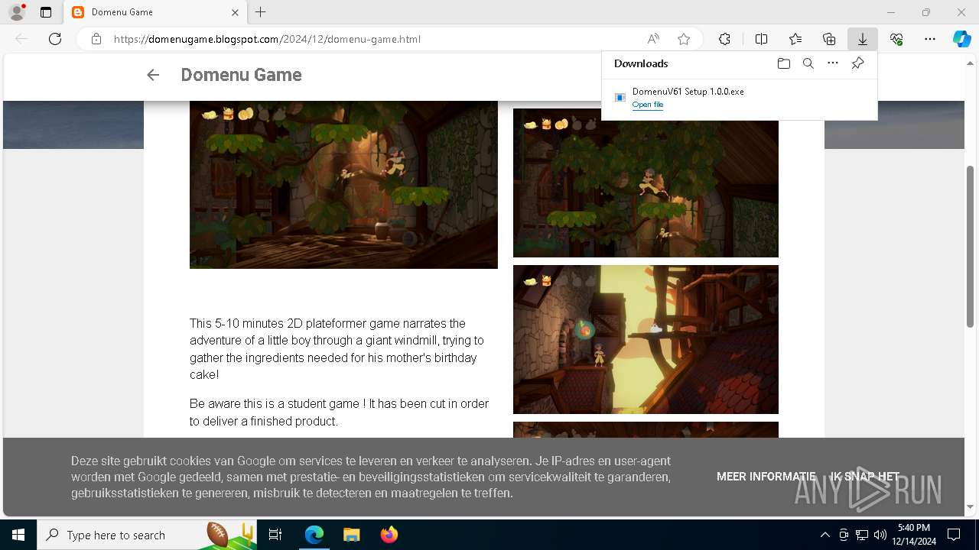Open Settings and more ellipsis menu
Viewport: 979px width, 550px height.
[x=930, y=39]
